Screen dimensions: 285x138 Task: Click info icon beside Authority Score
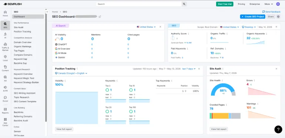(x=188, y=34)
